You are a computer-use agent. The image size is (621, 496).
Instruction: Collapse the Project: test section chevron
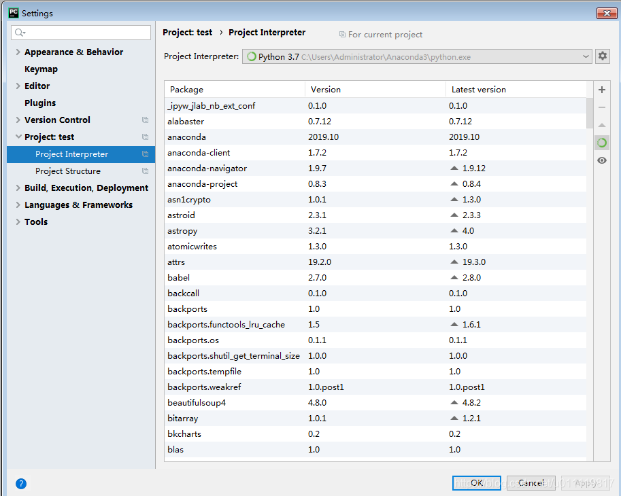coord(18,137)
